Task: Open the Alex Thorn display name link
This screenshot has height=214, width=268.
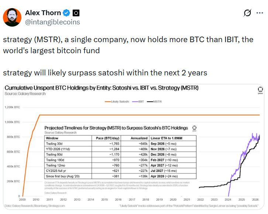Action: point(42,13)
